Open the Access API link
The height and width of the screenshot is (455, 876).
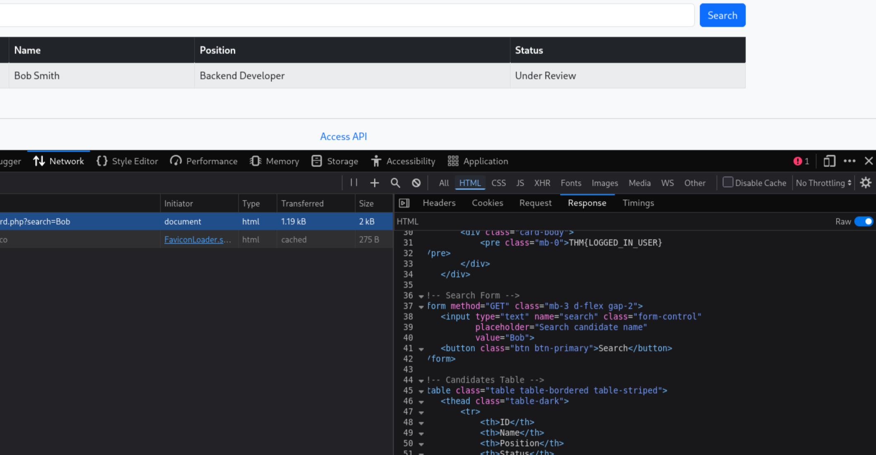pos(343,136)
